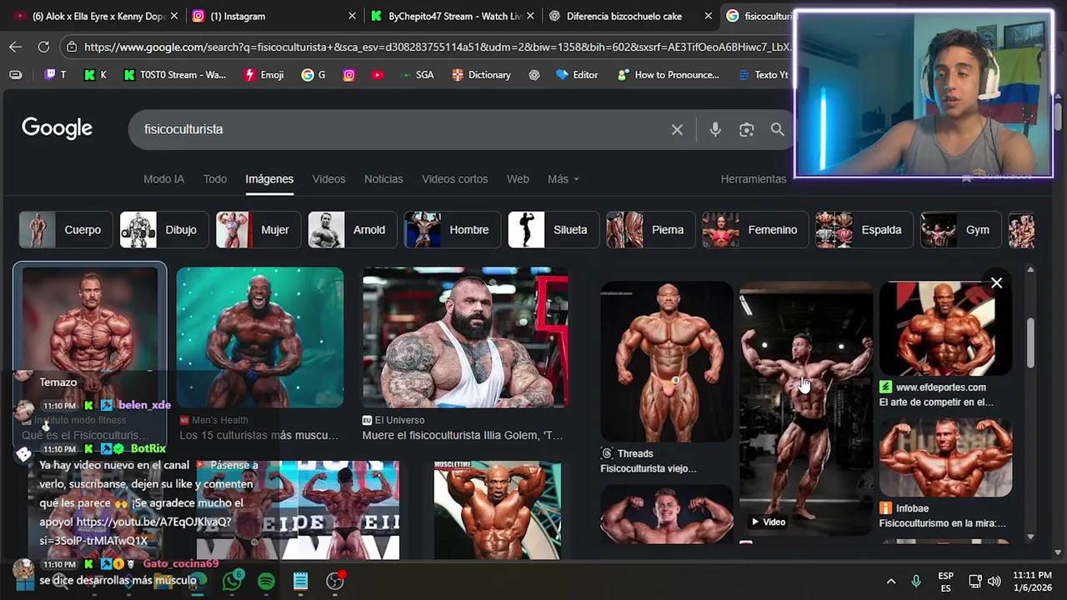The height and width of the screenshot is (600, 1067).
Task: Click the magnifying glass search icon
Action: pyautogui.click(x=777, y=129)
